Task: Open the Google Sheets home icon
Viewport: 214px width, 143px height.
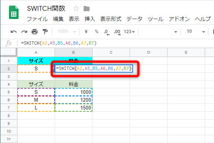Action: [14, 12]
